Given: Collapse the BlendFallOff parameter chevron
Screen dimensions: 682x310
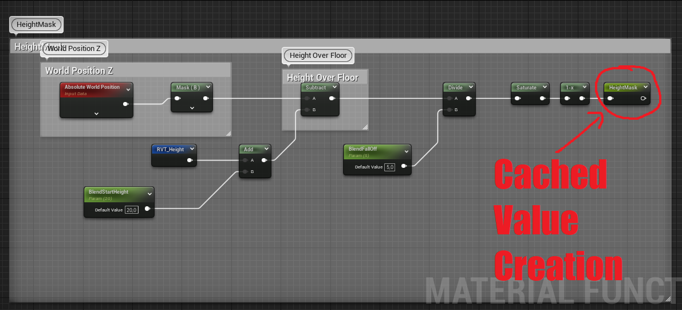Looking at the screenshot, I should tap(406, 151).
